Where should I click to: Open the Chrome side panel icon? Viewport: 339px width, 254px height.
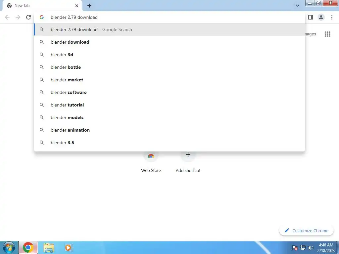311,17
